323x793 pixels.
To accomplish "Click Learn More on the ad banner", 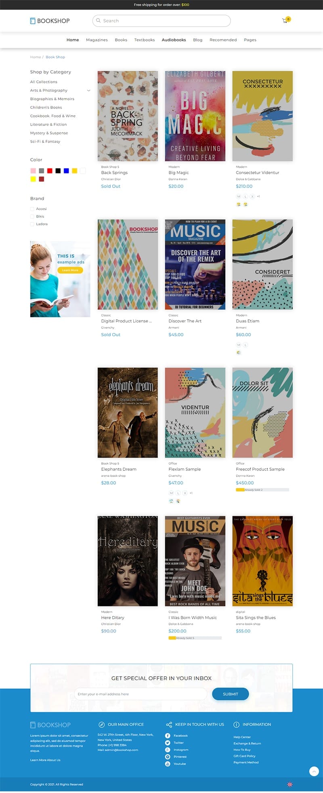I will [x=70, y=270].
